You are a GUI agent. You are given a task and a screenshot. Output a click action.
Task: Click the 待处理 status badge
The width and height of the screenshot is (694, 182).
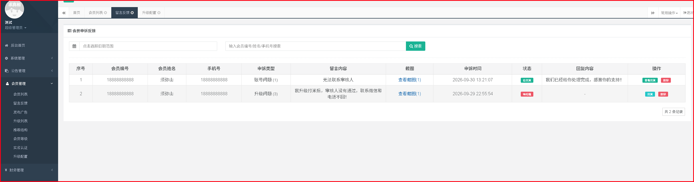527,94
